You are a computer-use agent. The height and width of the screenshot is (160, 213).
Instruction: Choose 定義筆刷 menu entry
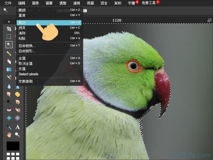pyautogui.click(x=49, y=81)
